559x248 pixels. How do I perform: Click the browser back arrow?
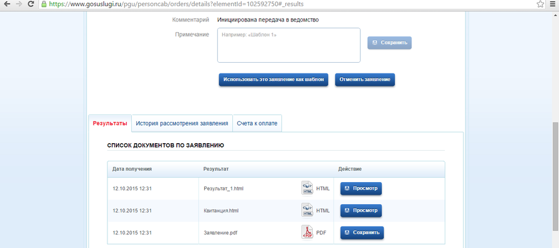click(x=6, y=4)
